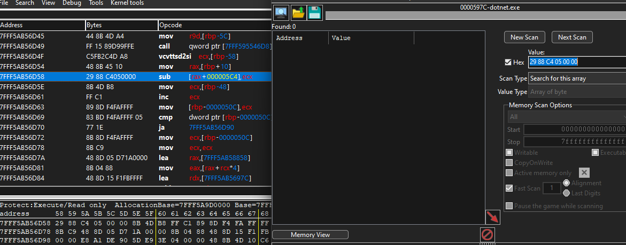
Task: Toggle the Fast Scan checkbox
Action: click(509, 188)
